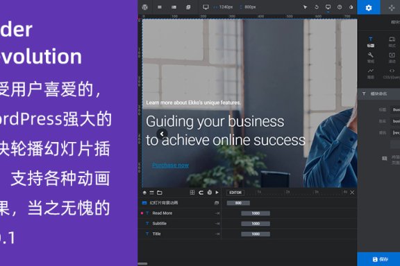The image size is (400, 266).
Task: Click the add layer icon in toolbar
Action: click(188, 7)
